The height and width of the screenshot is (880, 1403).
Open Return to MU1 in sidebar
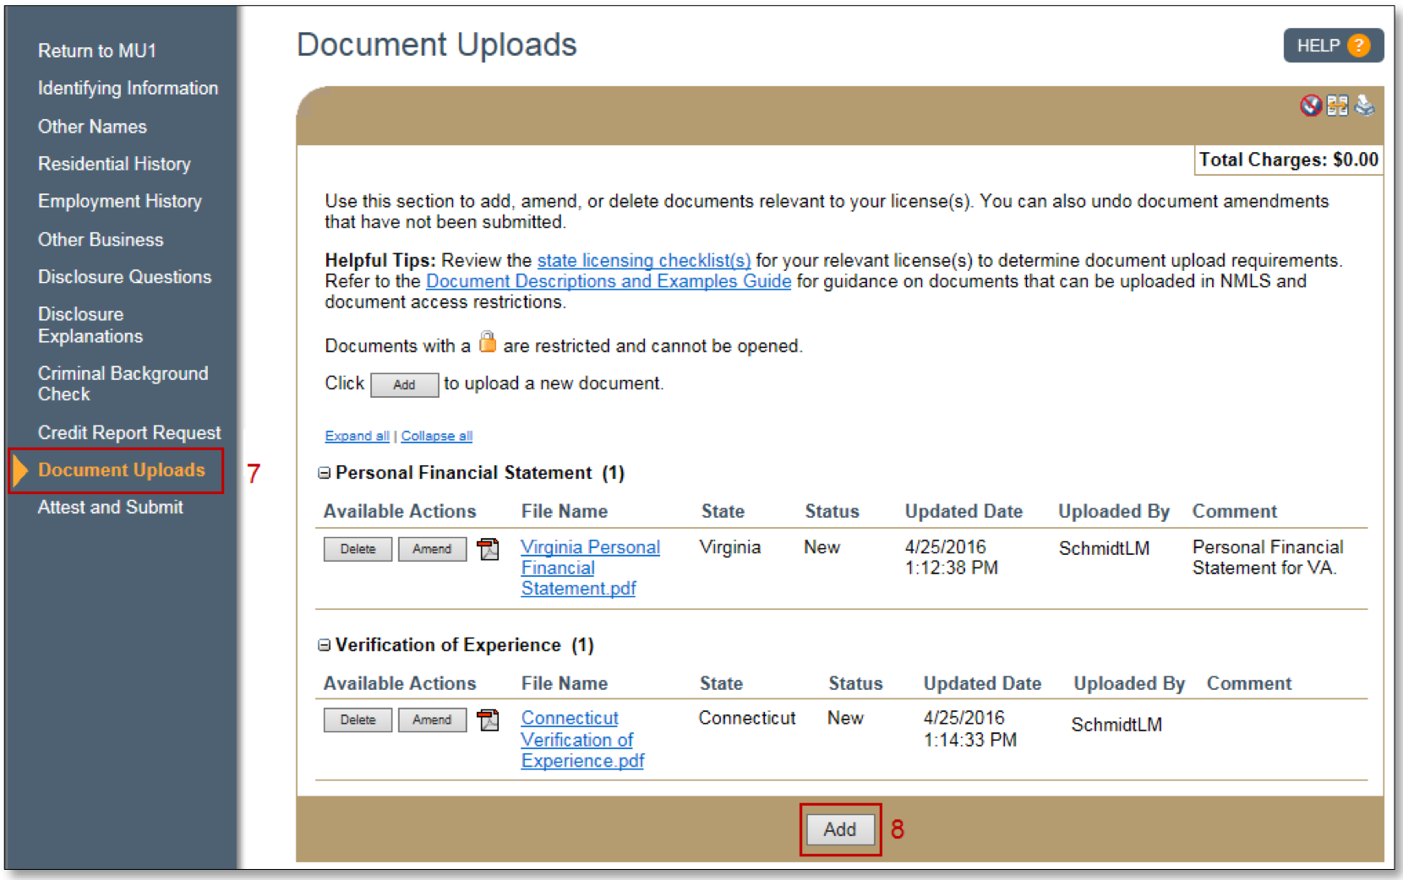click(x=97, y=51)
